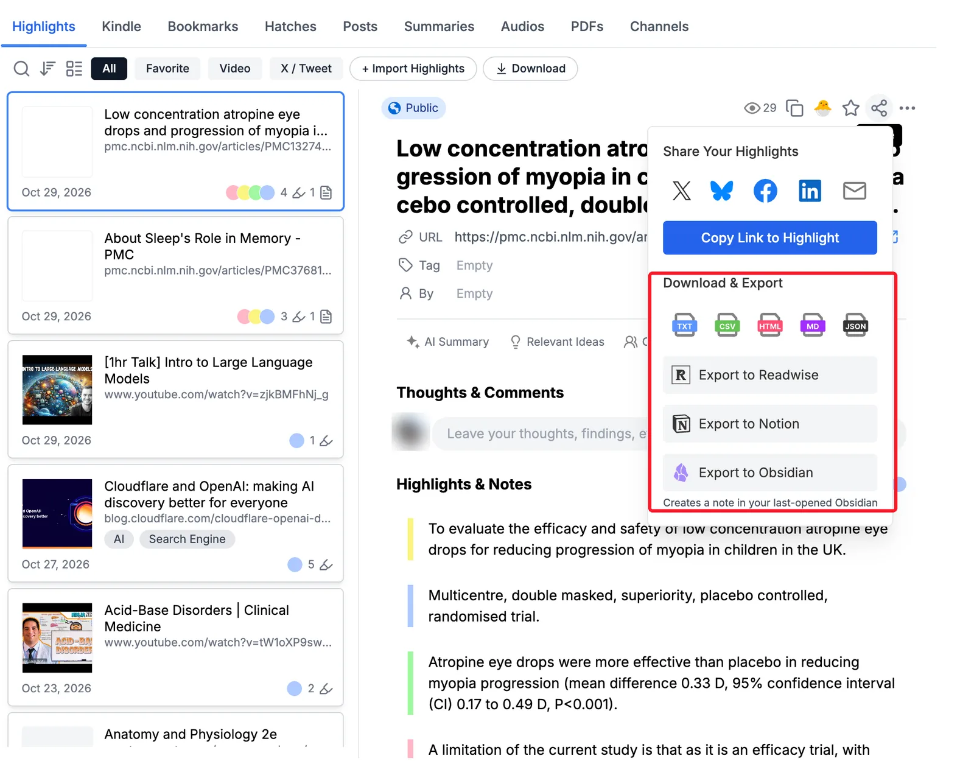Download highlights as JSON file
This screenshot has width=974, height=761.
855,326
